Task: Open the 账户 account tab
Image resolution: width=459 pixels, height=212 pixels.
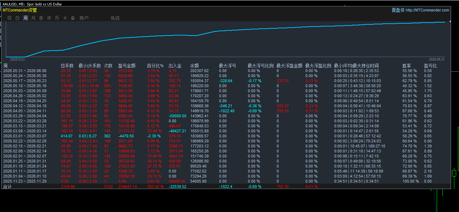Action: (84, 18)
